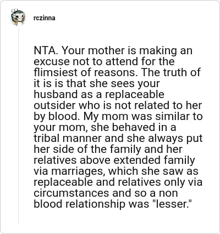Click the line 'relatives above extended family'
This screenshot has height=234, width=220.
click(x=114, y=160)
